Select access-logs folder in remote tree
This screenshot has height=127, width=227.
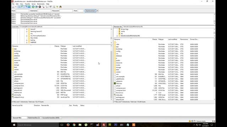(x=124, y=29)
